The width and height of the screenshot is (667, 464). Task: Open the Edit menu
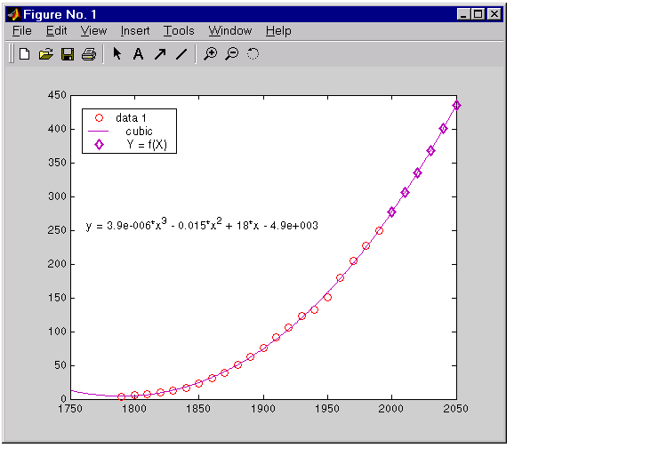56,31
